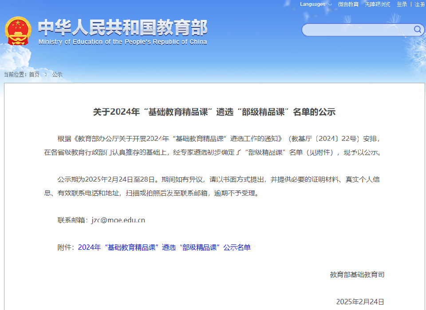Click the Ministry of Education English subtitle

pyautogui.click(x=122, y=42)
